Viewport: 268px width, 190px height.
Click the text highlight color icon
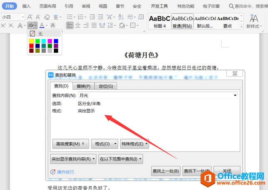(30, 25)
